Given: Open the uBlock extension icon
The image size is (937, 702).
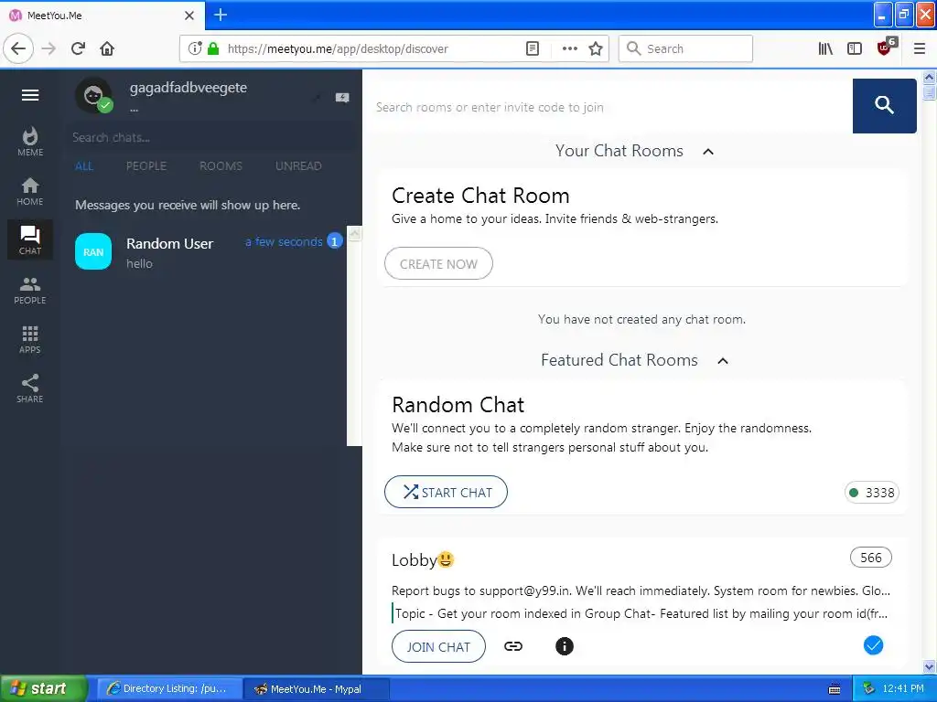Looking at the screenshot, I should tap(885, 48).
